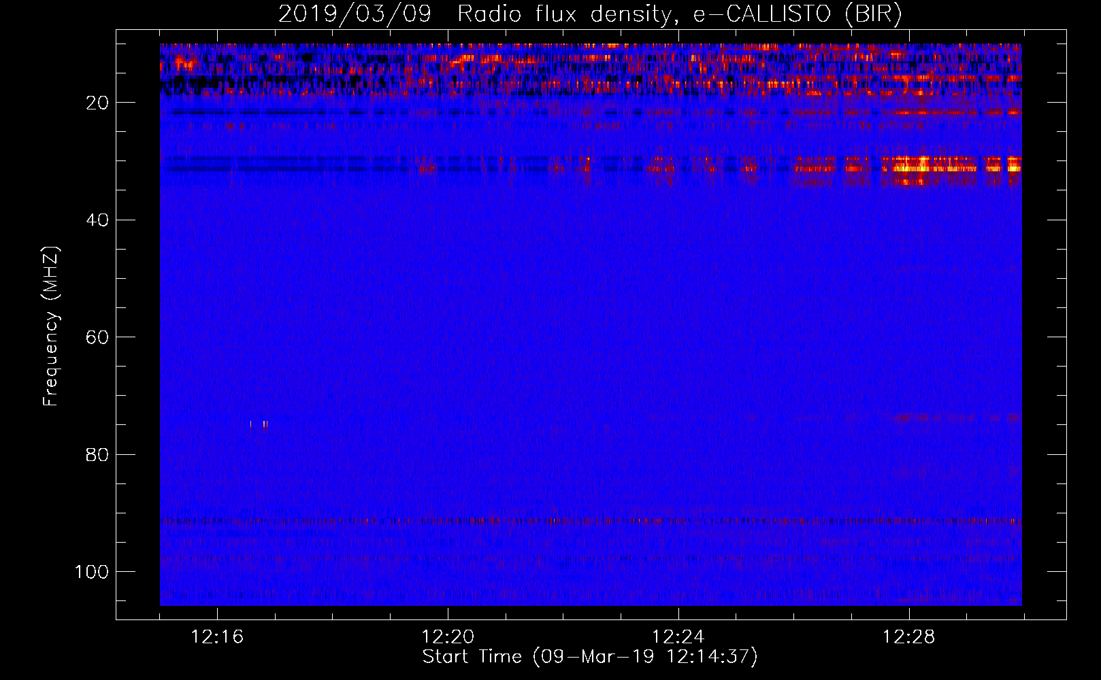Viewport: 1101px width, 680px height.
Task: Click the "Frequency (MHZ)" axis label
Action: 51,326
